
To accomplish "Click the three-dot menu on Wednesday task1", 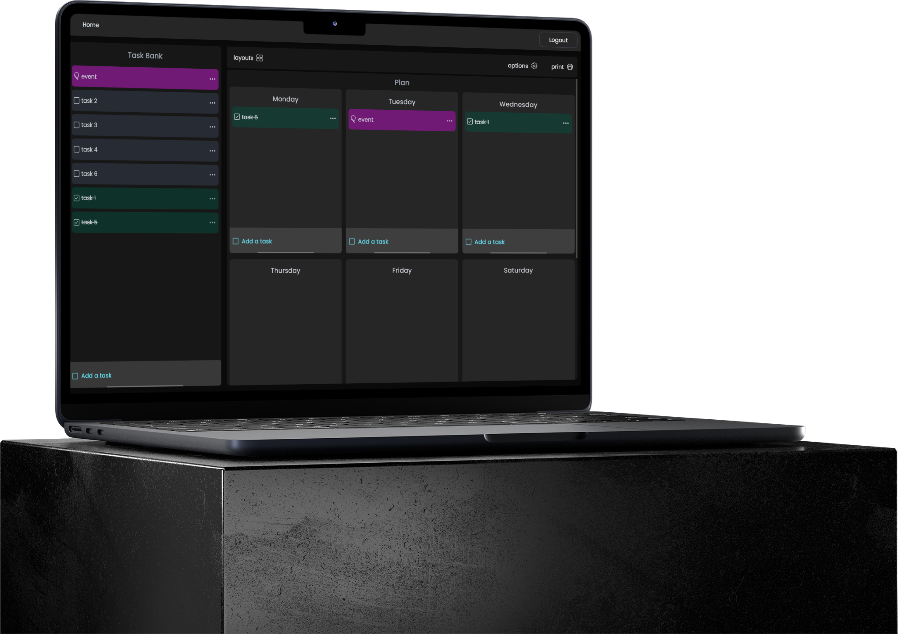I will [566, 122].
